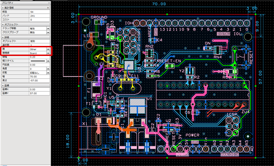Click the 高さ height field showing -57.00
The height and width of the screenshot is (166, 274).
pos(39,80)
